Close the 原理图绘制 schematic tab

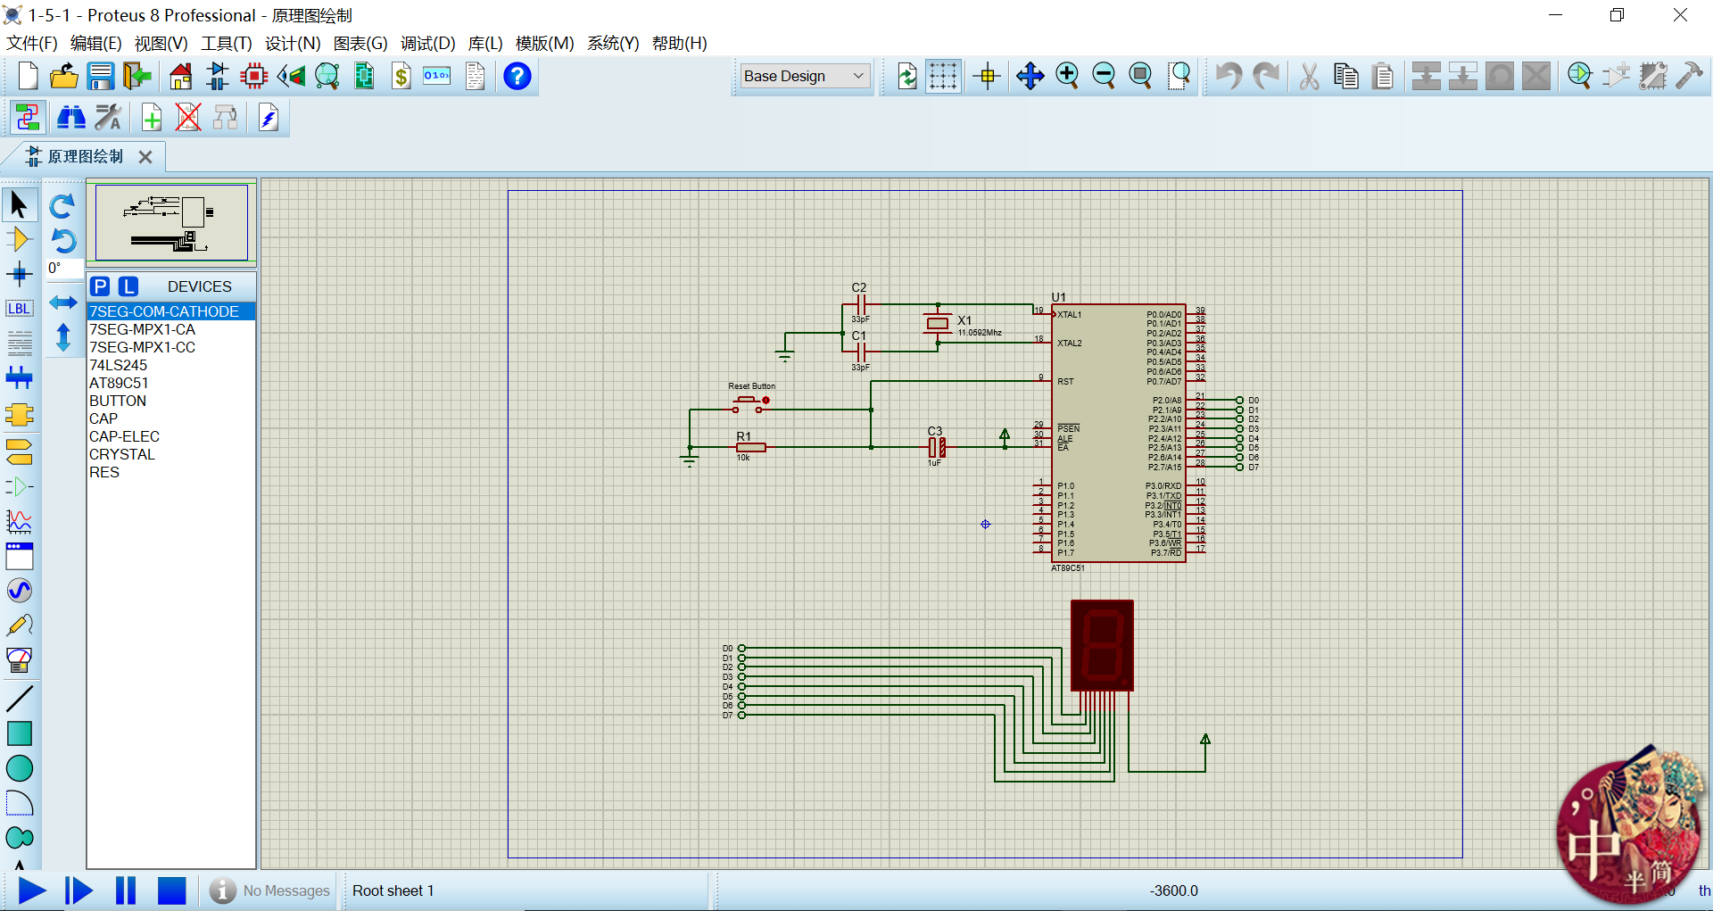(145, 157)
